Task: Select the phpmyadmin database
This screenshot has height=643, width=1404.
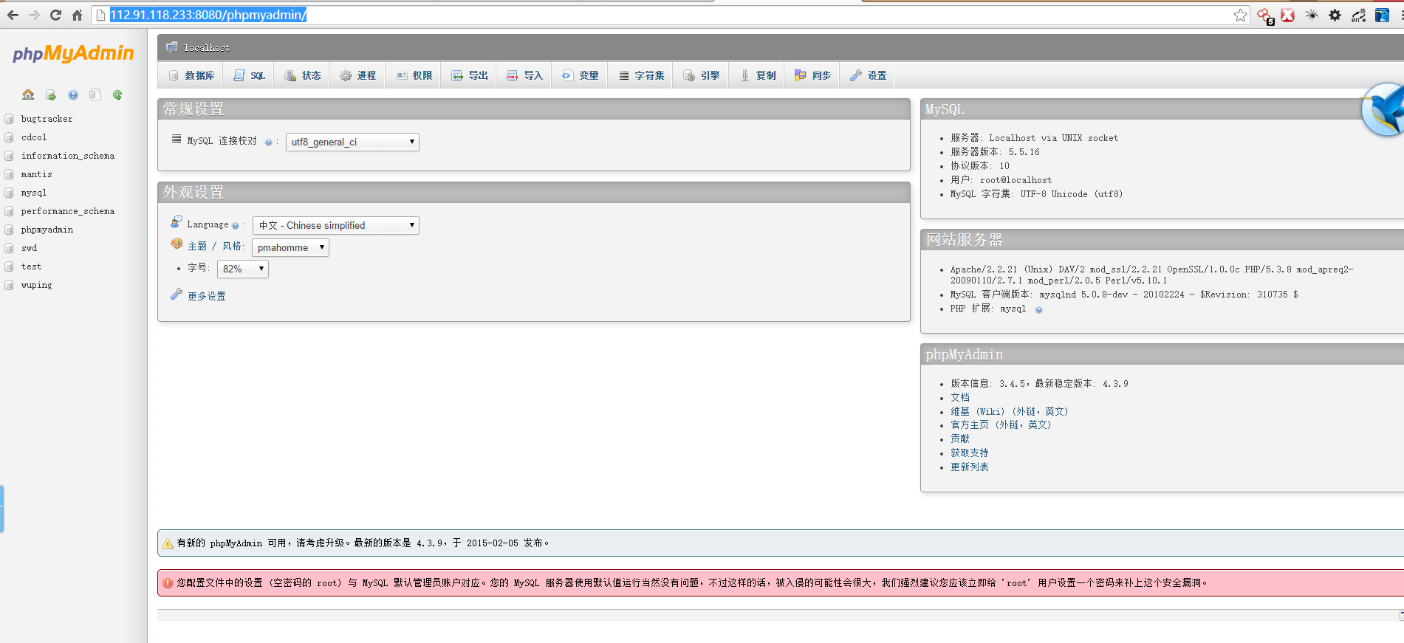Action: tap(47, 230)
